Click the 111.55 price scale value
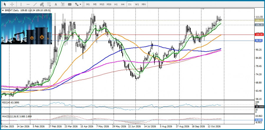The width and height of the screenshot is (265, 130). [x=260, y=17]
